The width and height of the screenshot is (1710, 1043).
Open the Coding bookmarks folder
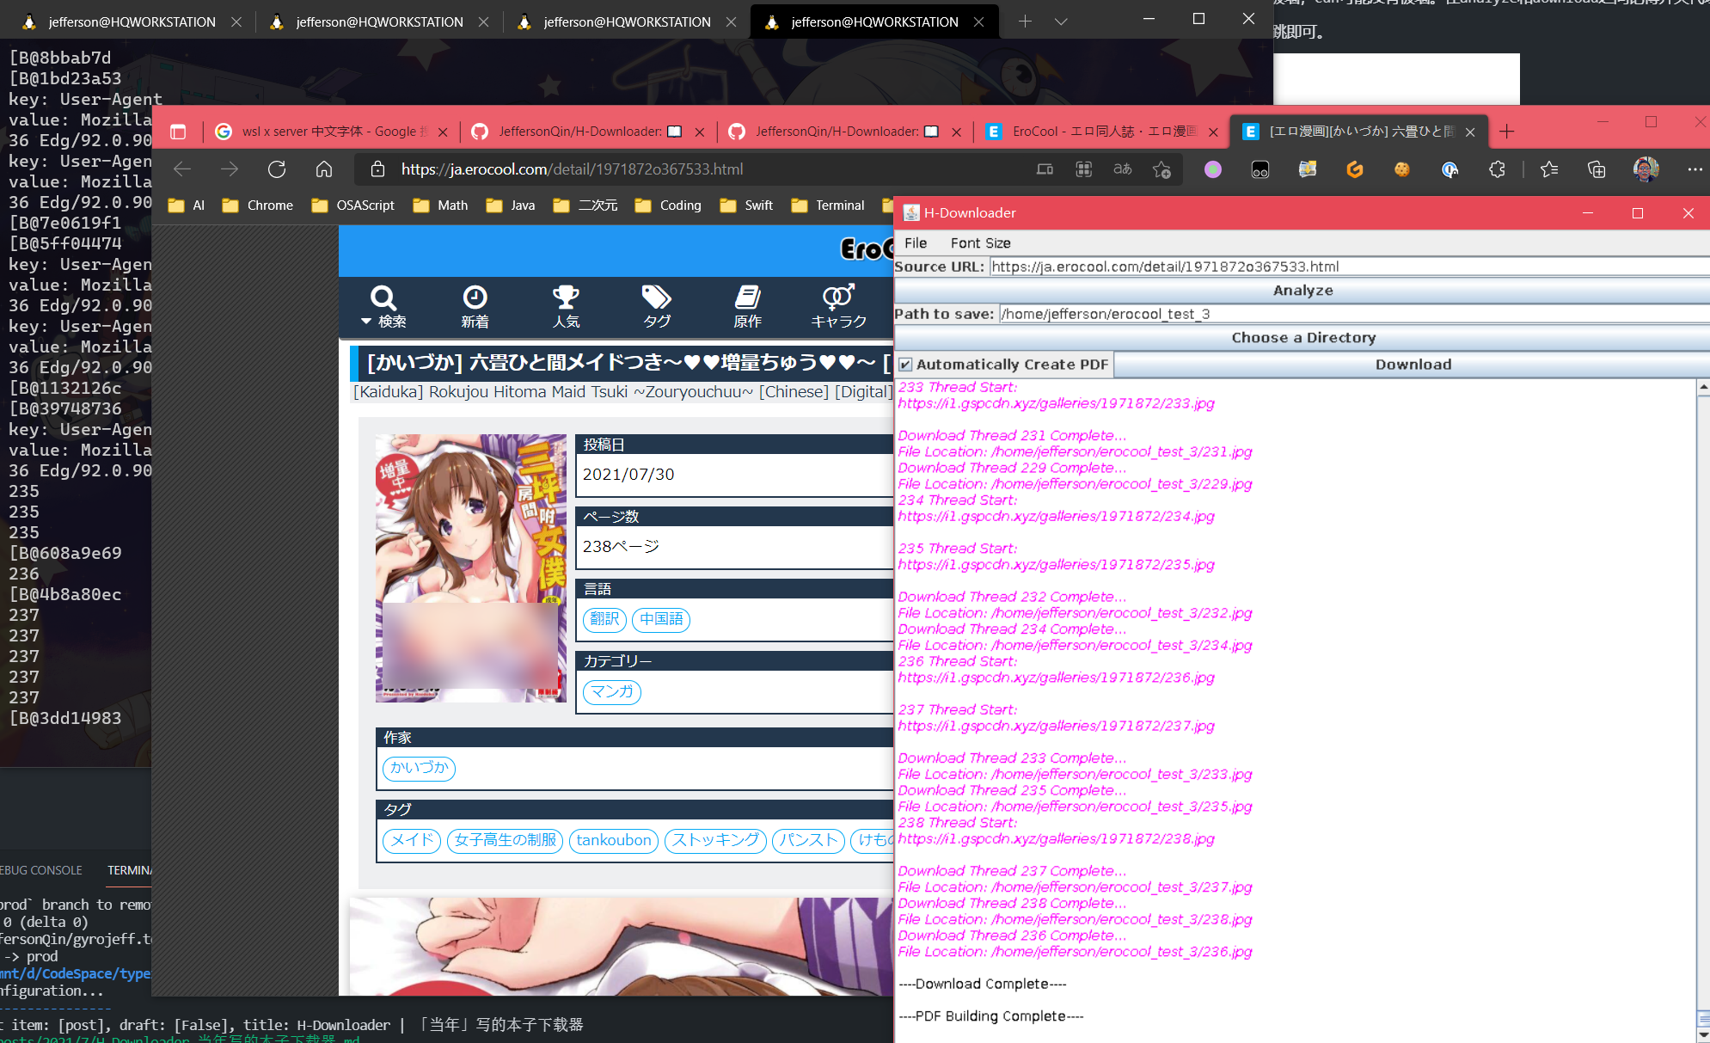(x=669, y=206)
